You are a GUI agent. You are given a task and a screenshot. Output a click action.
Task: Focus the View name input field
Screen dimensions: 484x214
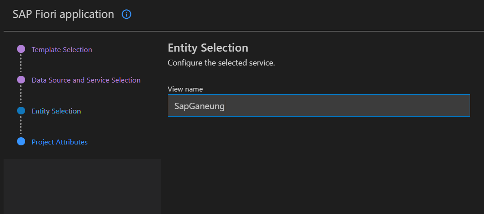click(319, 105)
